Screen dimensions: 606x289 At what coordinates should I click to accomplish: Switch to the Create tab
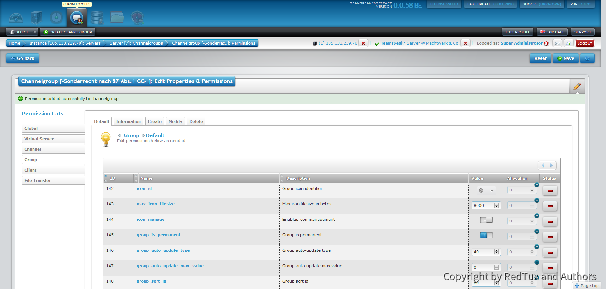[155, 121]
